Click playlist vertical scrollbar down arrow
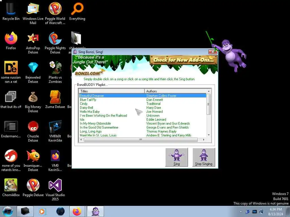 [x=209, y=135]
